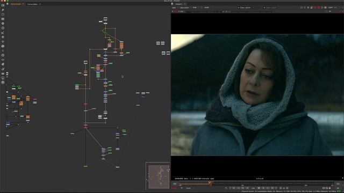Image resolution: width=344 pixels, height=193 pixels.
Task: Open the Input frame range dropdown
Action: 189,188
